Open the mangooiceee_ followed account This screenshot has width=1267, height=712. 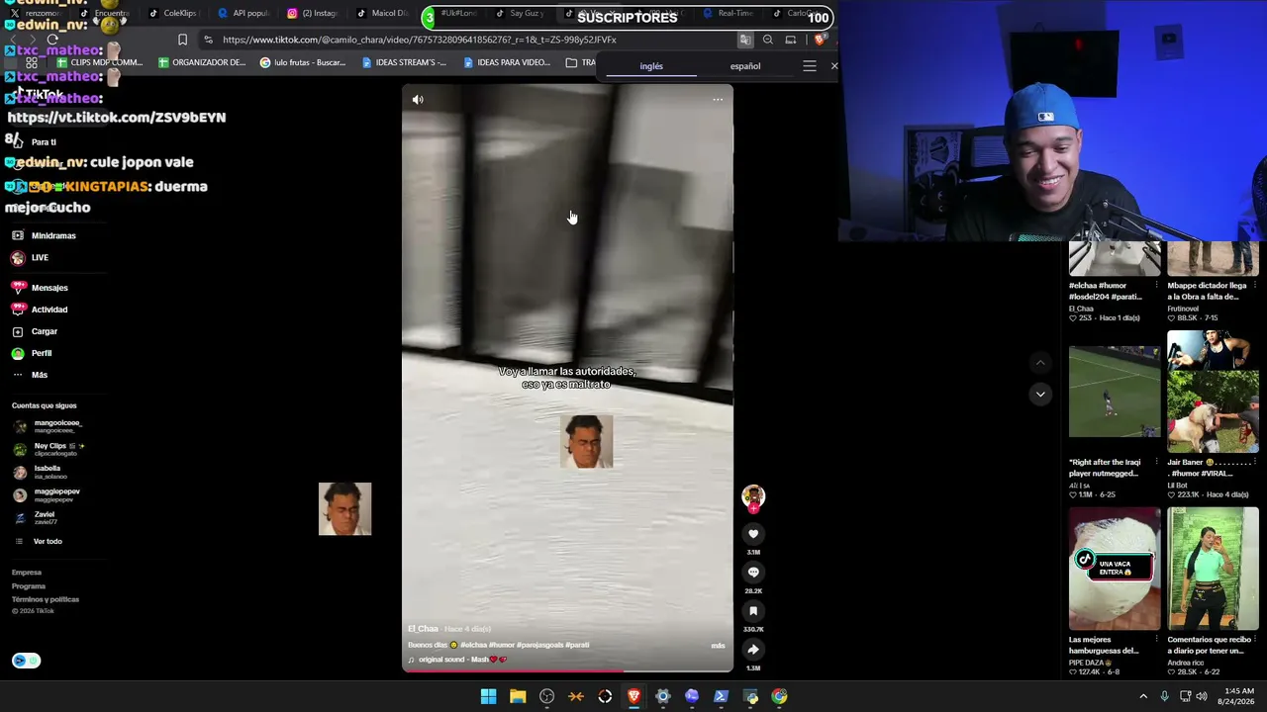click(x=48, y=426)
